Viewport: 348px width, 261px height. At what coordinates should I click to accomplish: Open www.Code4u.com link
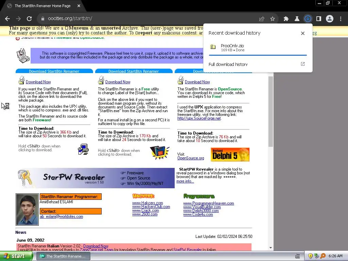[198, 215]
